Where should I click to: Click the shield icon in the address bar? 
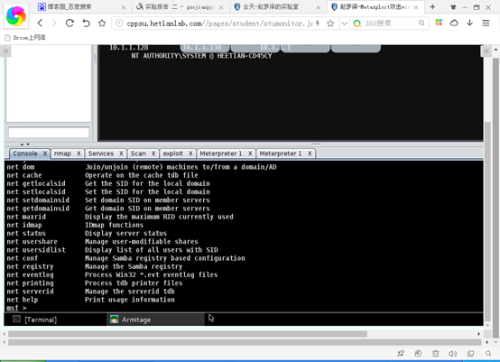point(119,23)
